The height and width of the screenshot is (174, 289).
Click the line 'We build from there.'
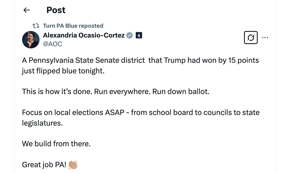click(56, 144)
